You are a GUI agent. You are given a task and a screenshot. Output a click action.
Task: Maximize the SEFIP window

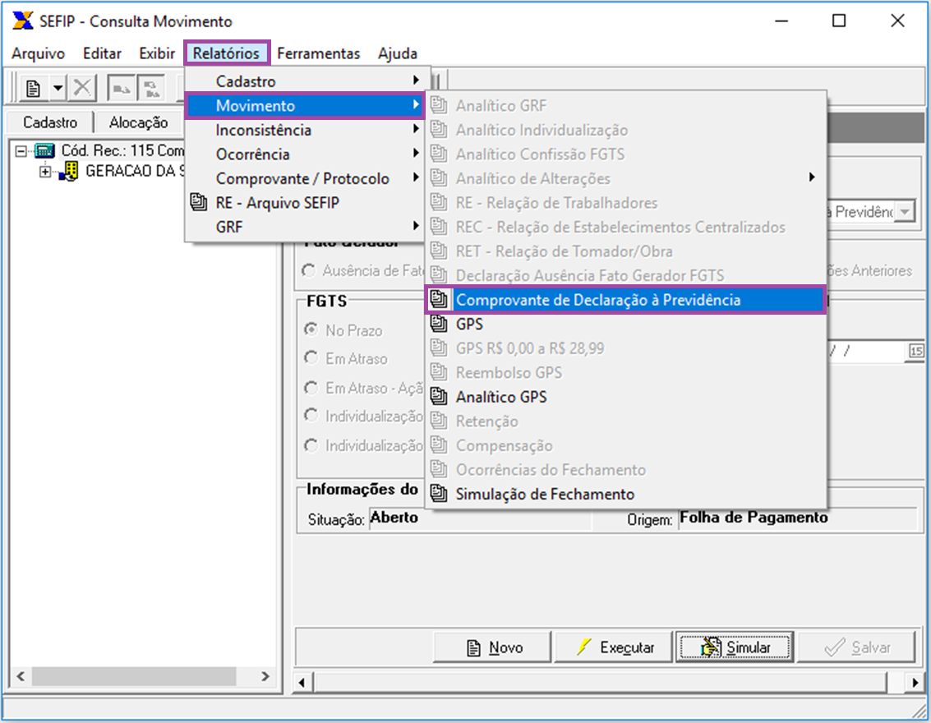point(839,21)
